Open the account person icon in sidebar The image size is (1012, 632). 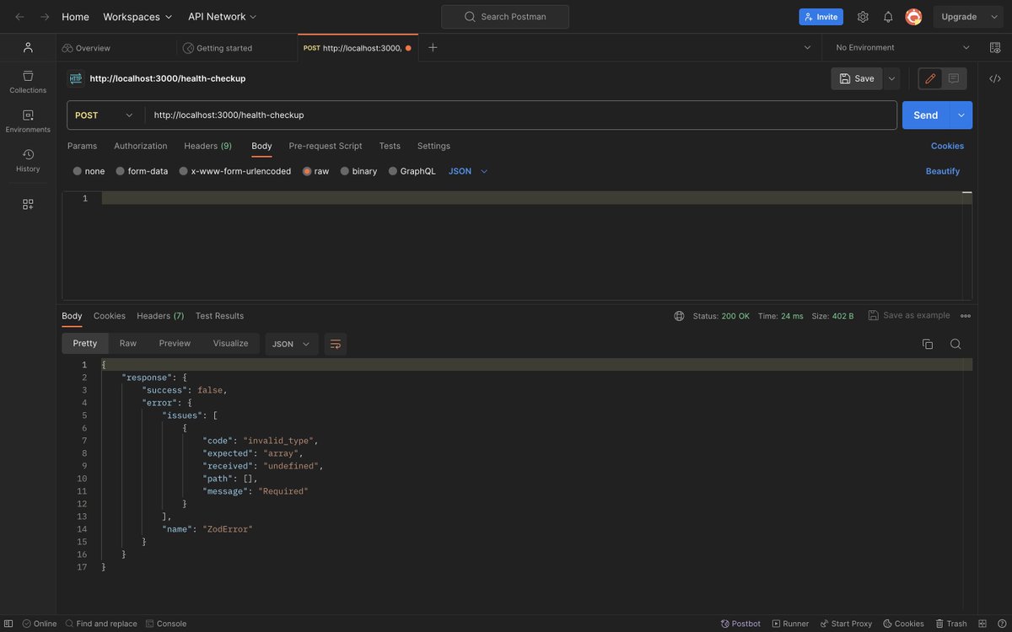pos(28,47)
